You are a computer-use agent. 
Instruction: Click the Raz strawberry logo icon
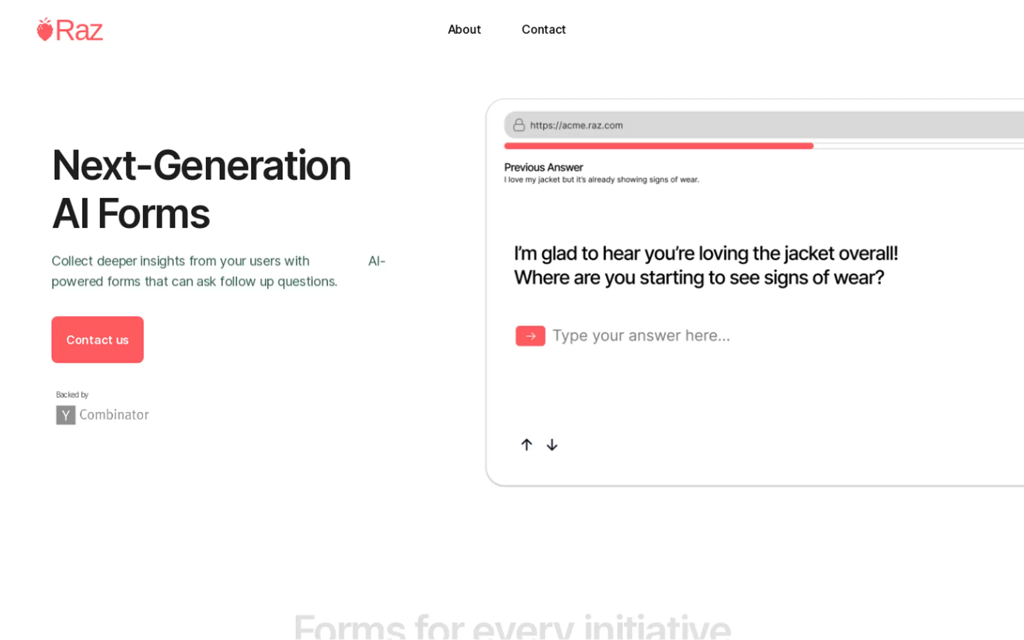point(44,30)
